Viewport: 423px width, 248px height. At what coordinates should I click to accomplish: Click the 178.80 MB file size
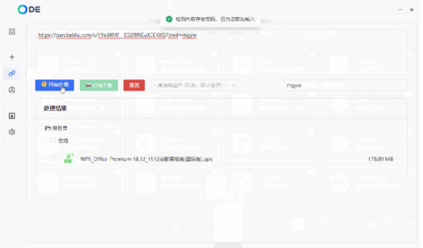coord(381,159)
